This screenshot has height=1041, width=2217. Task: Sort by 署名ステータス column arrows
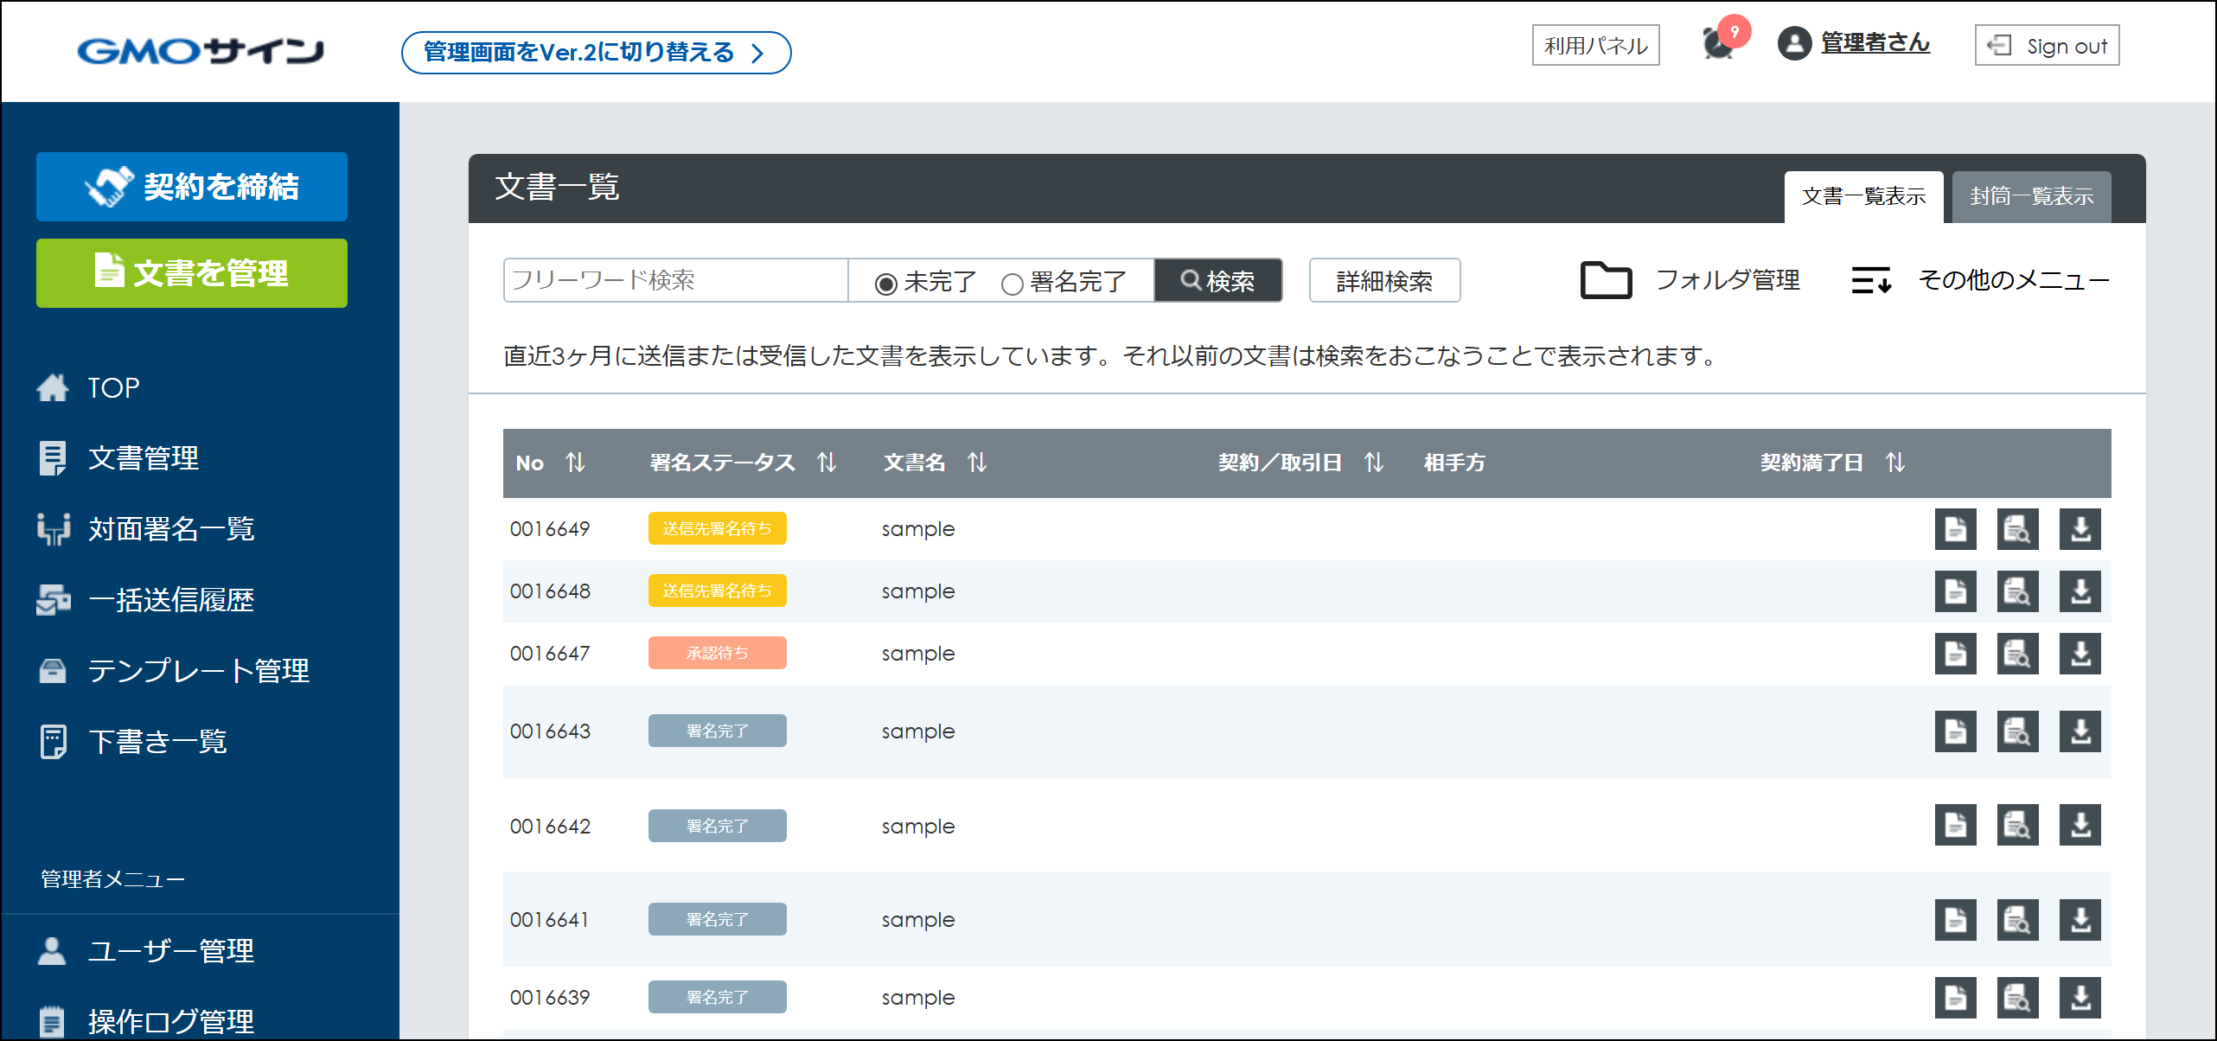(827, 463)
